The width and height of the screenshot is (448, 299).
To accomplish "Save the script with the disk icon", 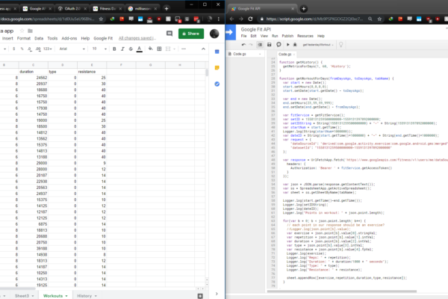I will [269, 45].
